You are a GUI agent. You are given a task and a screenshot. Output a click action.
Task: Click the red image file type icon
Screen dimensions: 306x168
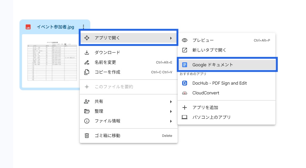(28, 27)
